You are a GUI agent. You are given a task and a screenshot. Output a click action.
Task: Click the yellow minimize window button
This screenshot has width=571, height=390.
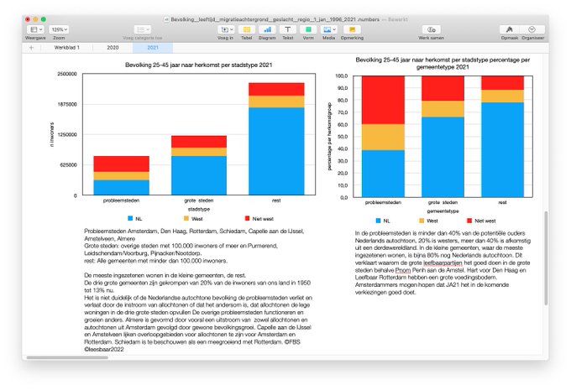tap(35, 19)
